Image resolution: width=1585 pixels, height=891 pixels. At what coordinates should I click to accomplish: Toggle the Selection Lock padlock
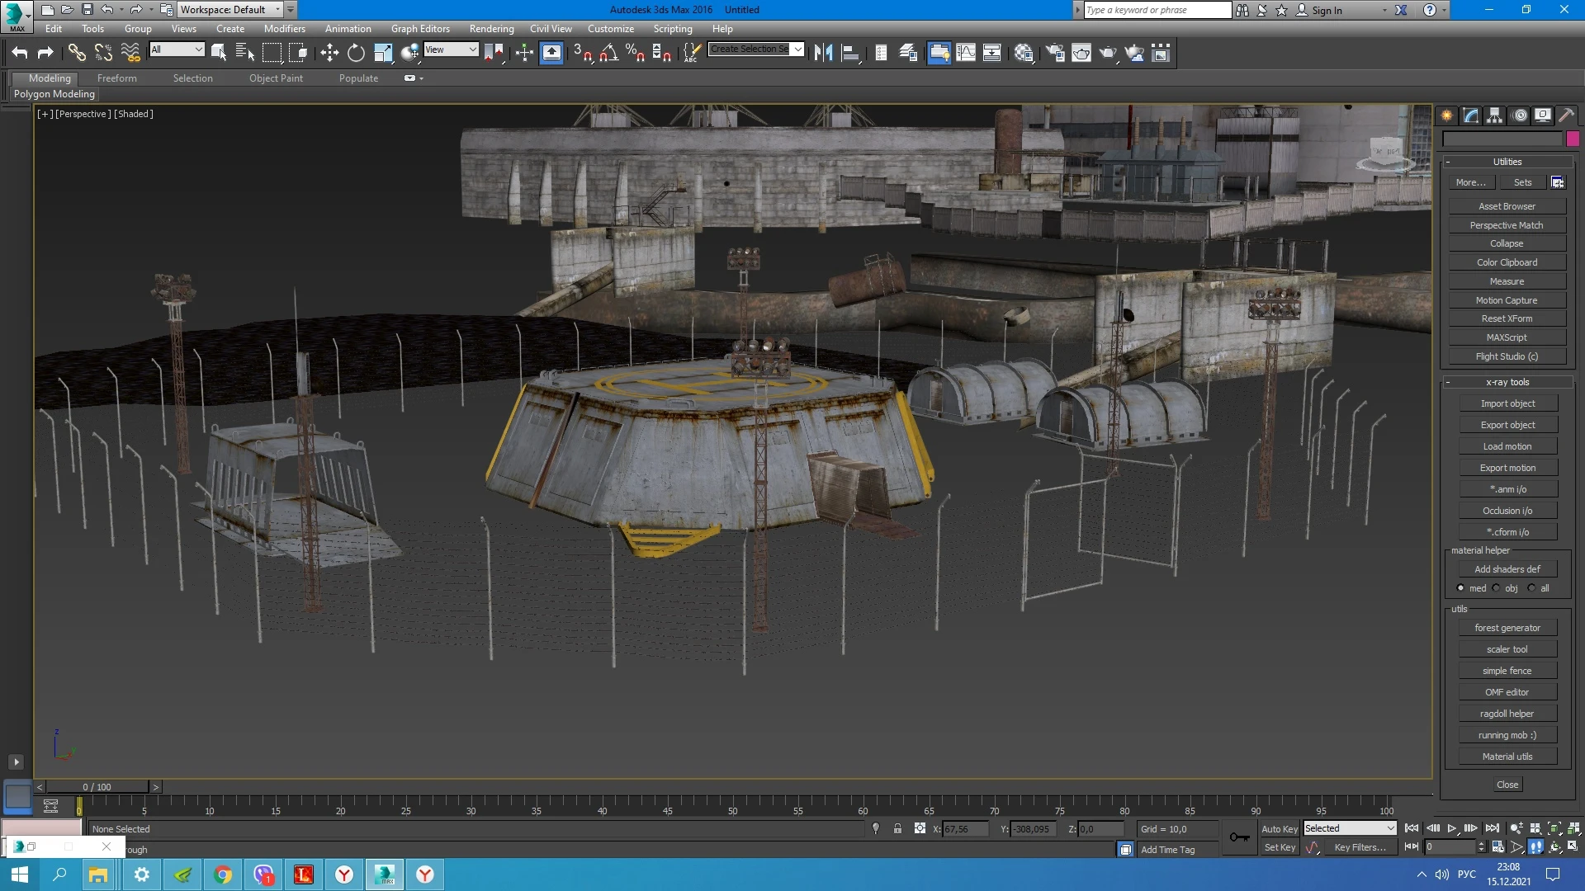tap(897, 828)
